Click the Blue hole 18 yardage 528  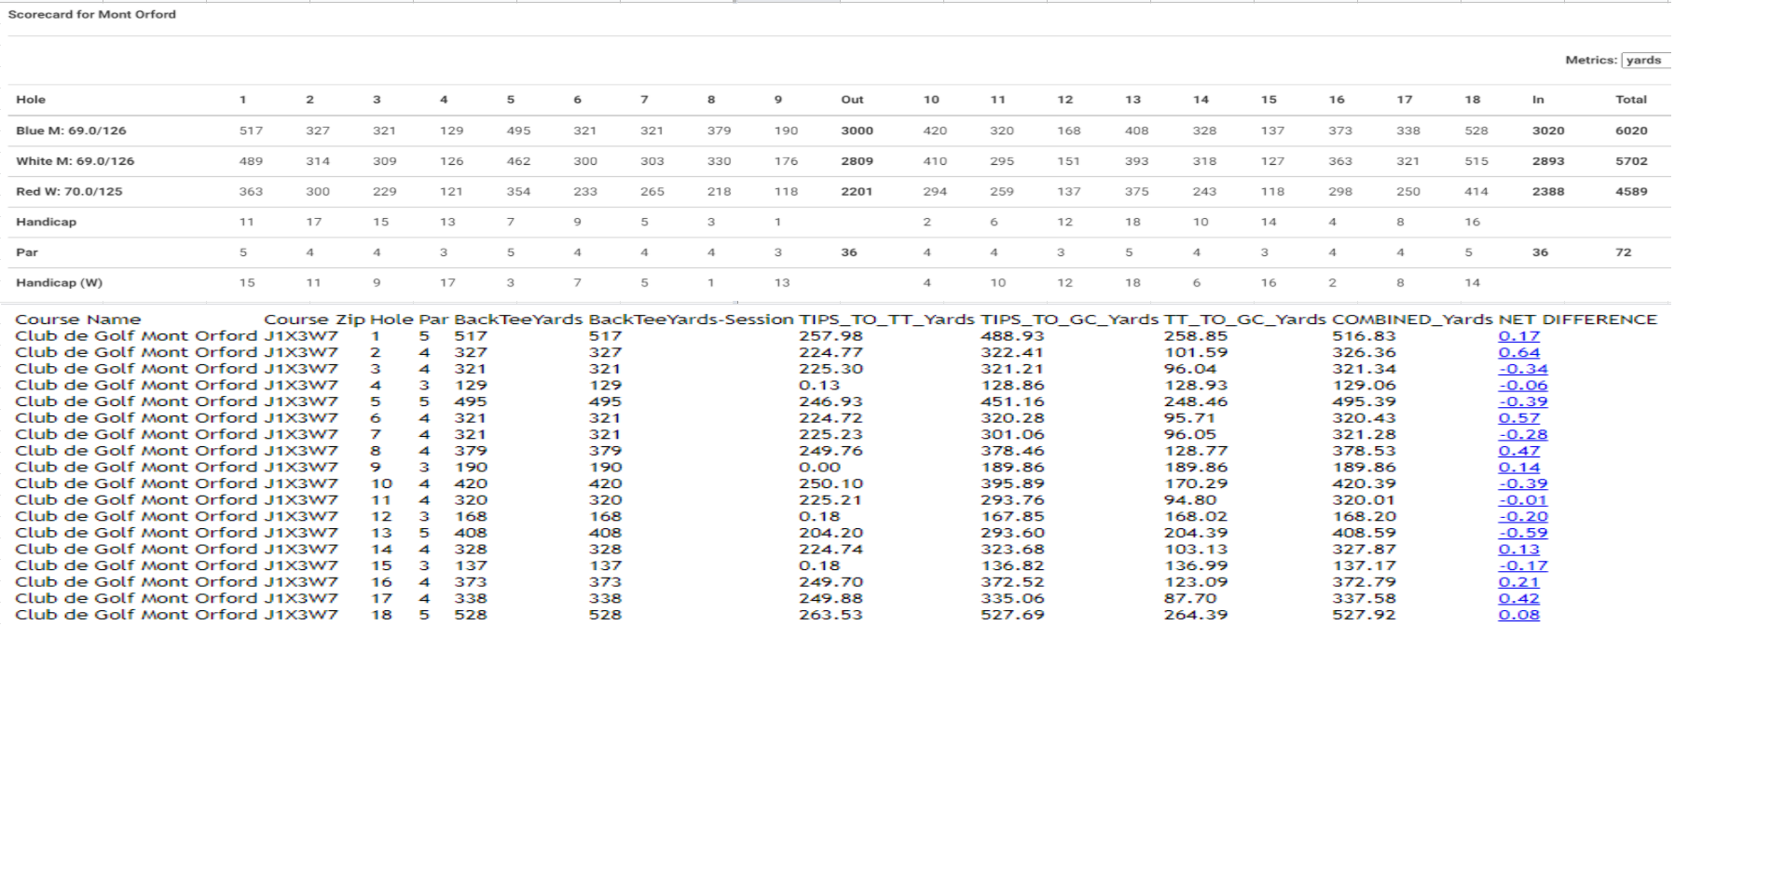tap(1476, 130)
